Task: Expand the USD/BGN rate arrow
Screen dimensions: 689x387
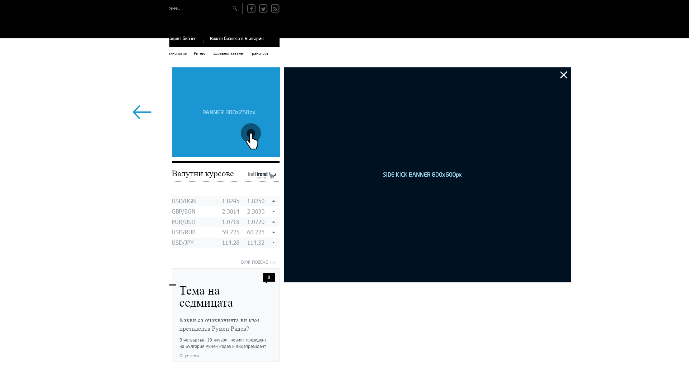Action: point(273,201)
